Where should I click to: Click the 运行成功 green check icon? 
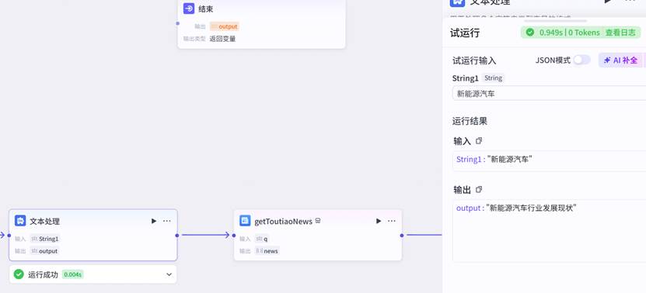[x=19, y=274]
